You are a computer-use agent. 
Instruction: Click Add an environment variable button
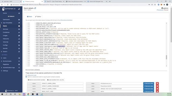tap(37, 80)
